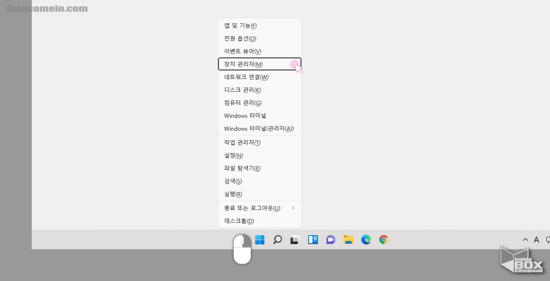Image resolution: width=550 pixels, height=281 pixels.
Task: Open the Windows Start button
Action: point(260,240)
